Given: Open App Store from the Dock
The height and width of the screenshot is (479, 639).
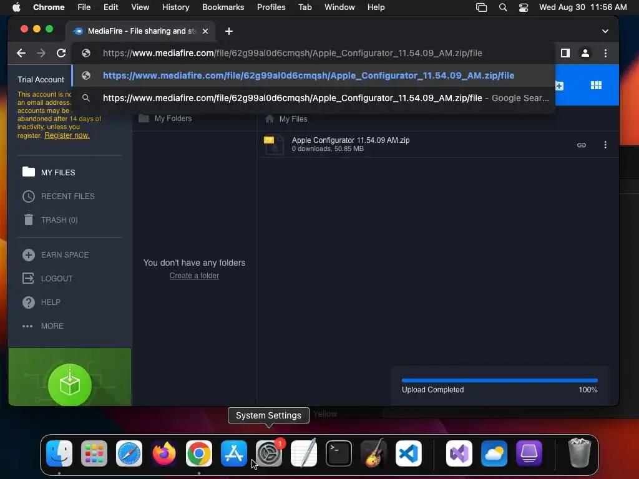Looking at the screenshot, I should tap(234, 453).
